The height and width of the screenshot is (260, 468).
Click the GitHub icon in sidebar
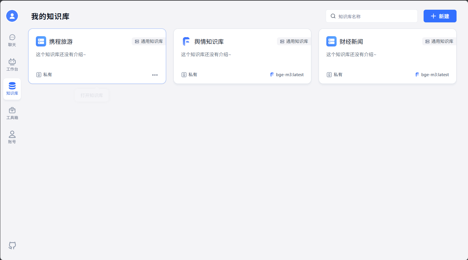tap(12, 245)
